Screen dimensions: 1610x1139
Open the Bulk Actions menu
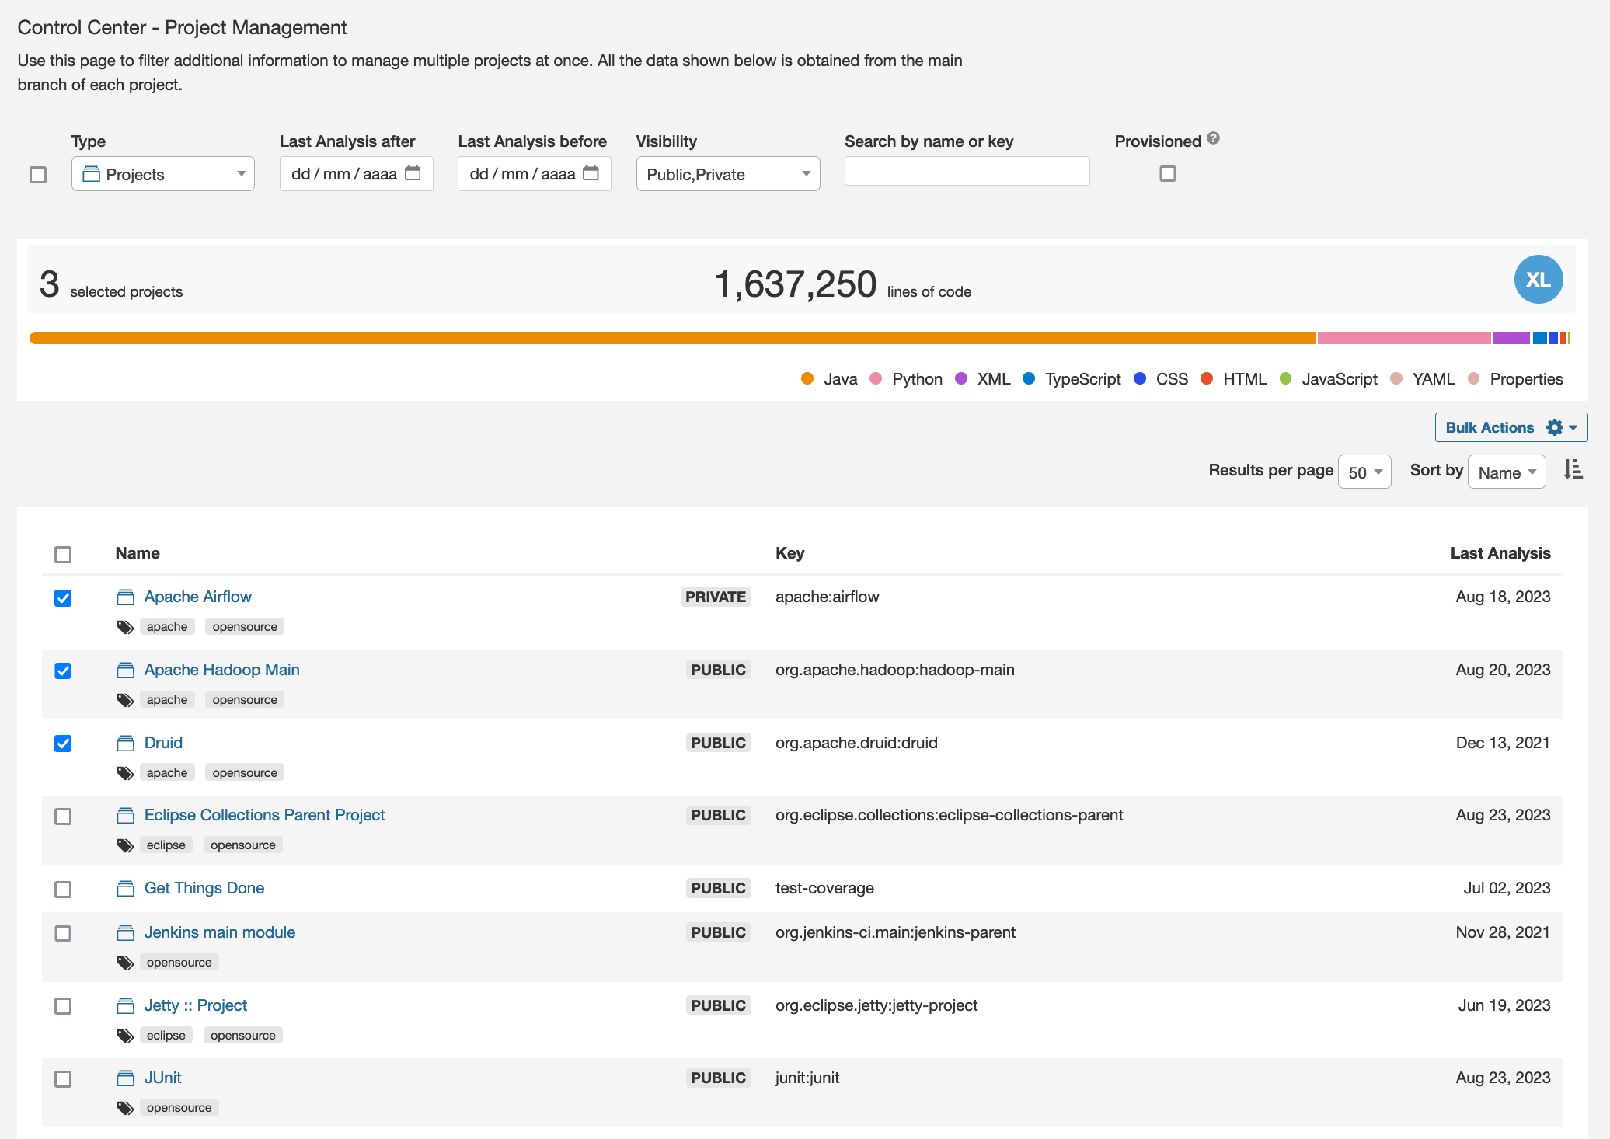(1511, 427)
